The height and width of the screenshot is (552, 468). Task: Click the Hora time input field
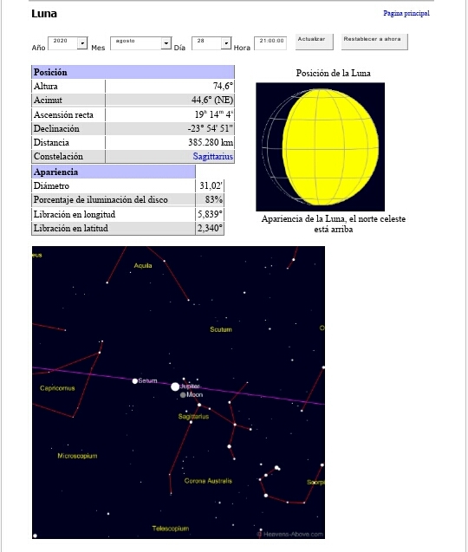click(270, 43)
